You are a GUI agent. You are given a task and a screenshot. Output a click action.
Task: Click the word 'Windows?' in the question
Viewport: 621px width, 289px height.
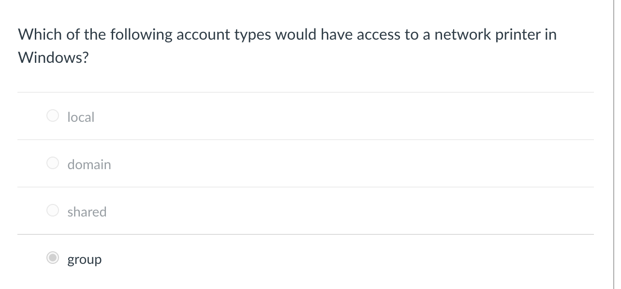click(x=53, y=58)
